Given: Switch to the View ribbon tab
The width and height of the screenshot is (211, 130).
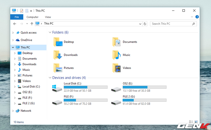Looking at the screenshot, I should click(48, 17).
